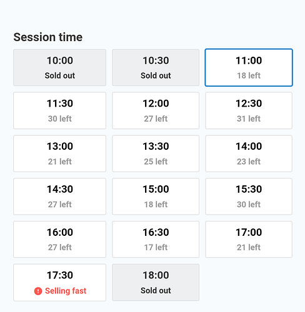Choose the 13:00 time slot
The width and height of the screenshot is (305, 312).
tap(60, 154)
